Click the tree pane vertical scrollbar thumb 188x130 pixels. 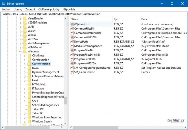(x=65, y=101)
